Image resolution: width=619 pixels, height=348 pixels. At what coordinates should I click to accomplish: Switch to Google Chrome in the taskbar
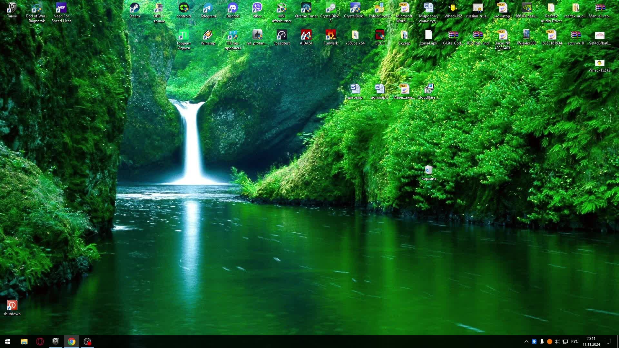point(72,342)
